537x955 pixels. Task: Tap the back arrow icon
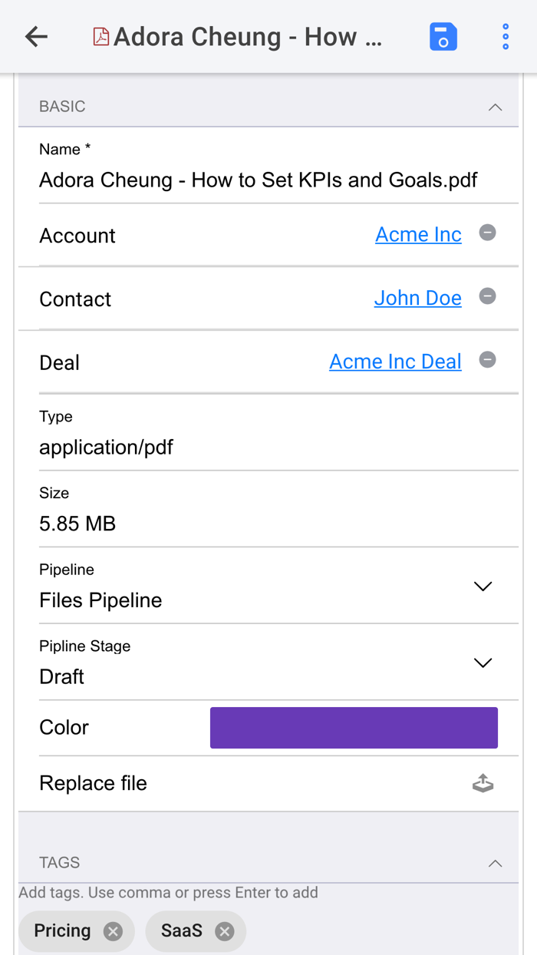(x=36, y=36)
